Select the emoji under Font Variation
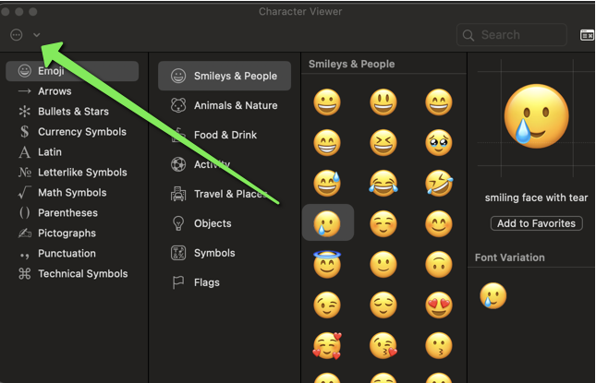This screenshot has height=383, width=596. (x=493, y=295)
